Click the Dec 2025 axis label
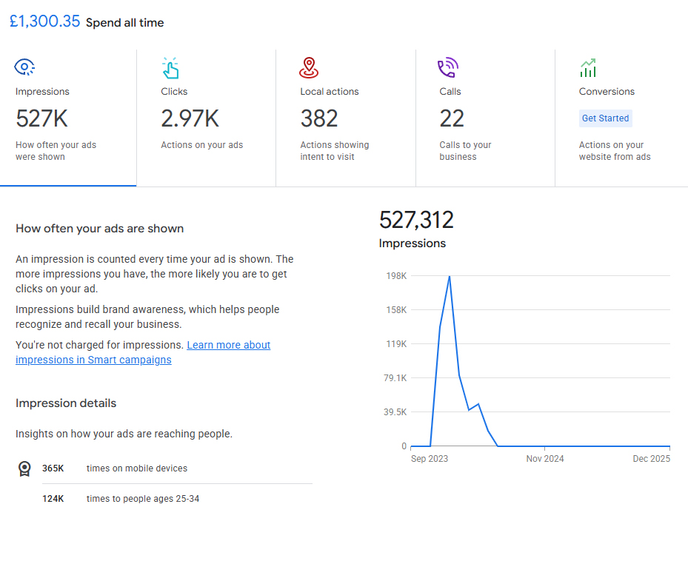 [651, 459]
